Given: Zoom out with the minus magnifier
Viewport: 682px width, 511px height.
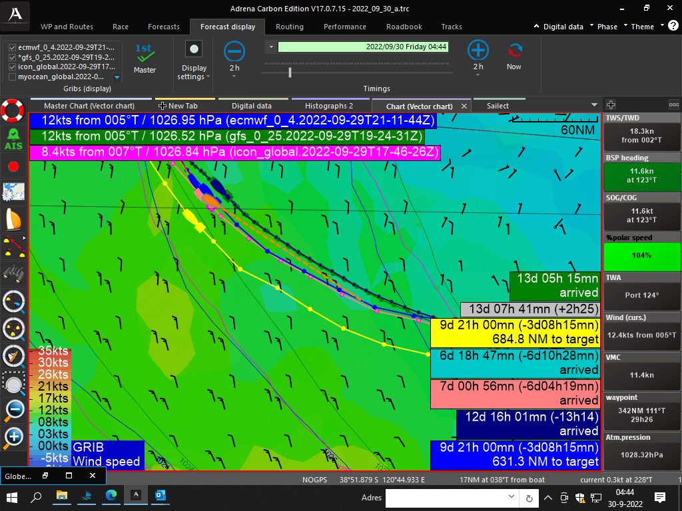Looking at the screenshot, I should click(x=14, y=409).
